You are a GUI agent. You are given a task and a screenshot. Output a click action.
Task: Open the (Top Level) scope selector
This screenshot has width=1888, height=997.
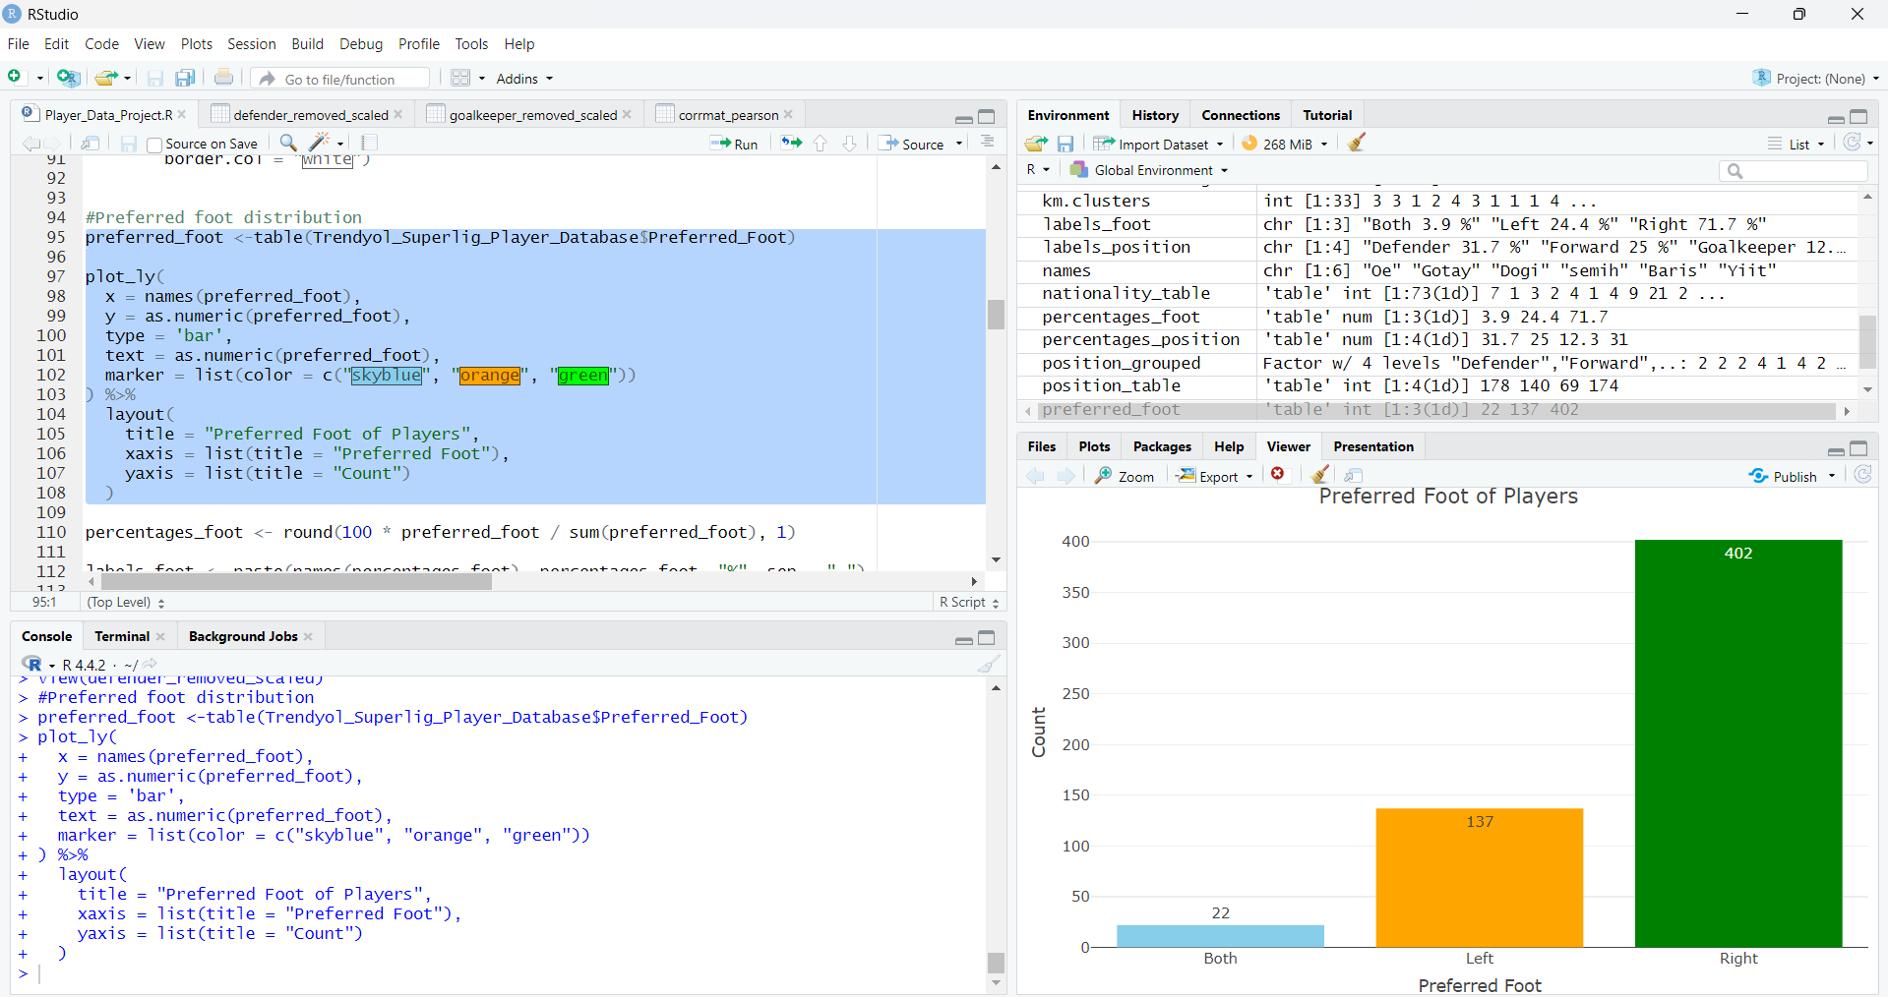click(x=126, y=602)
